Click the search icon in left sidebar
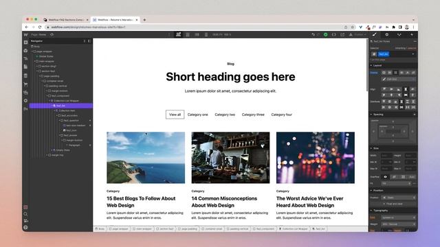440x247 pixels. pos(25,214)
